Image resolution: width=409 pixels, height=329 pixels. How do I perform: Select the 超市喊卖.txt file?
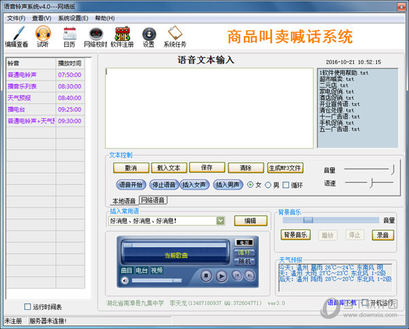[337, 79]
